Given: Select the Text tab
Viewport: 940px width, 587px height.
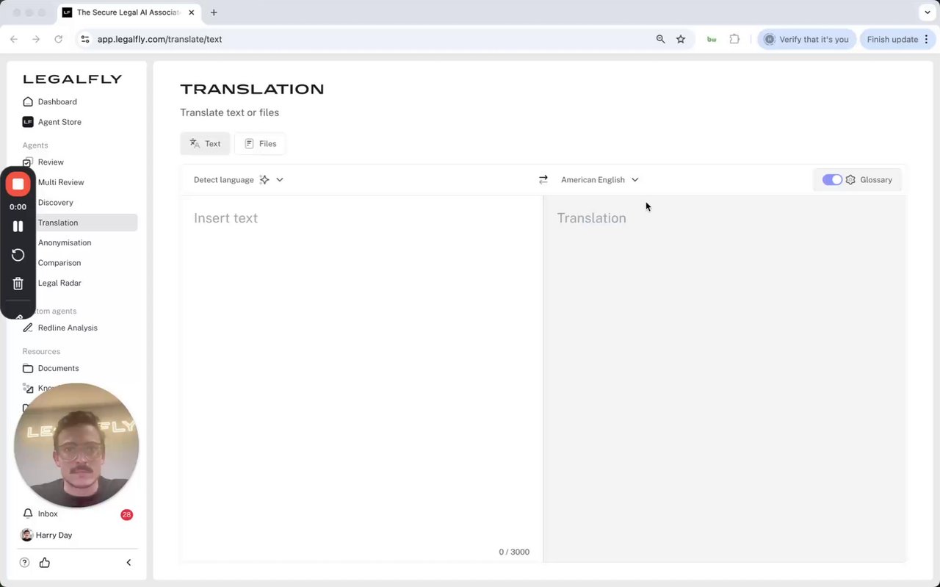Looking at the screenshot, I should [x=205, y=144].
